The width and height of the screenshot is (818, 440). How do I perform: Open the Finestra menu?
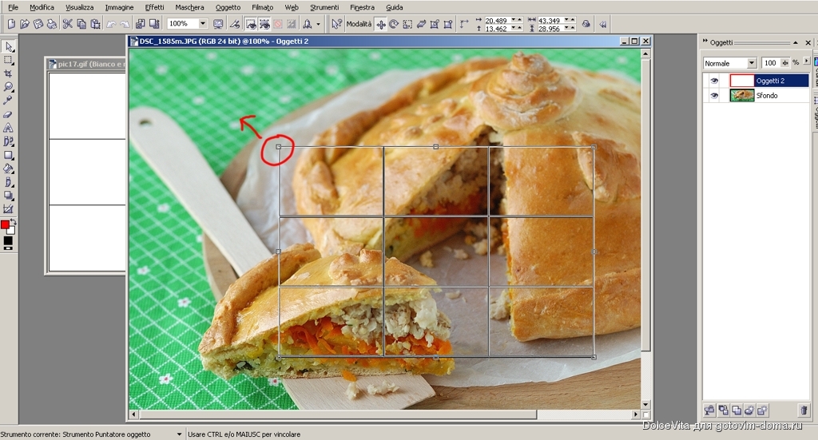tap(362, 7)
